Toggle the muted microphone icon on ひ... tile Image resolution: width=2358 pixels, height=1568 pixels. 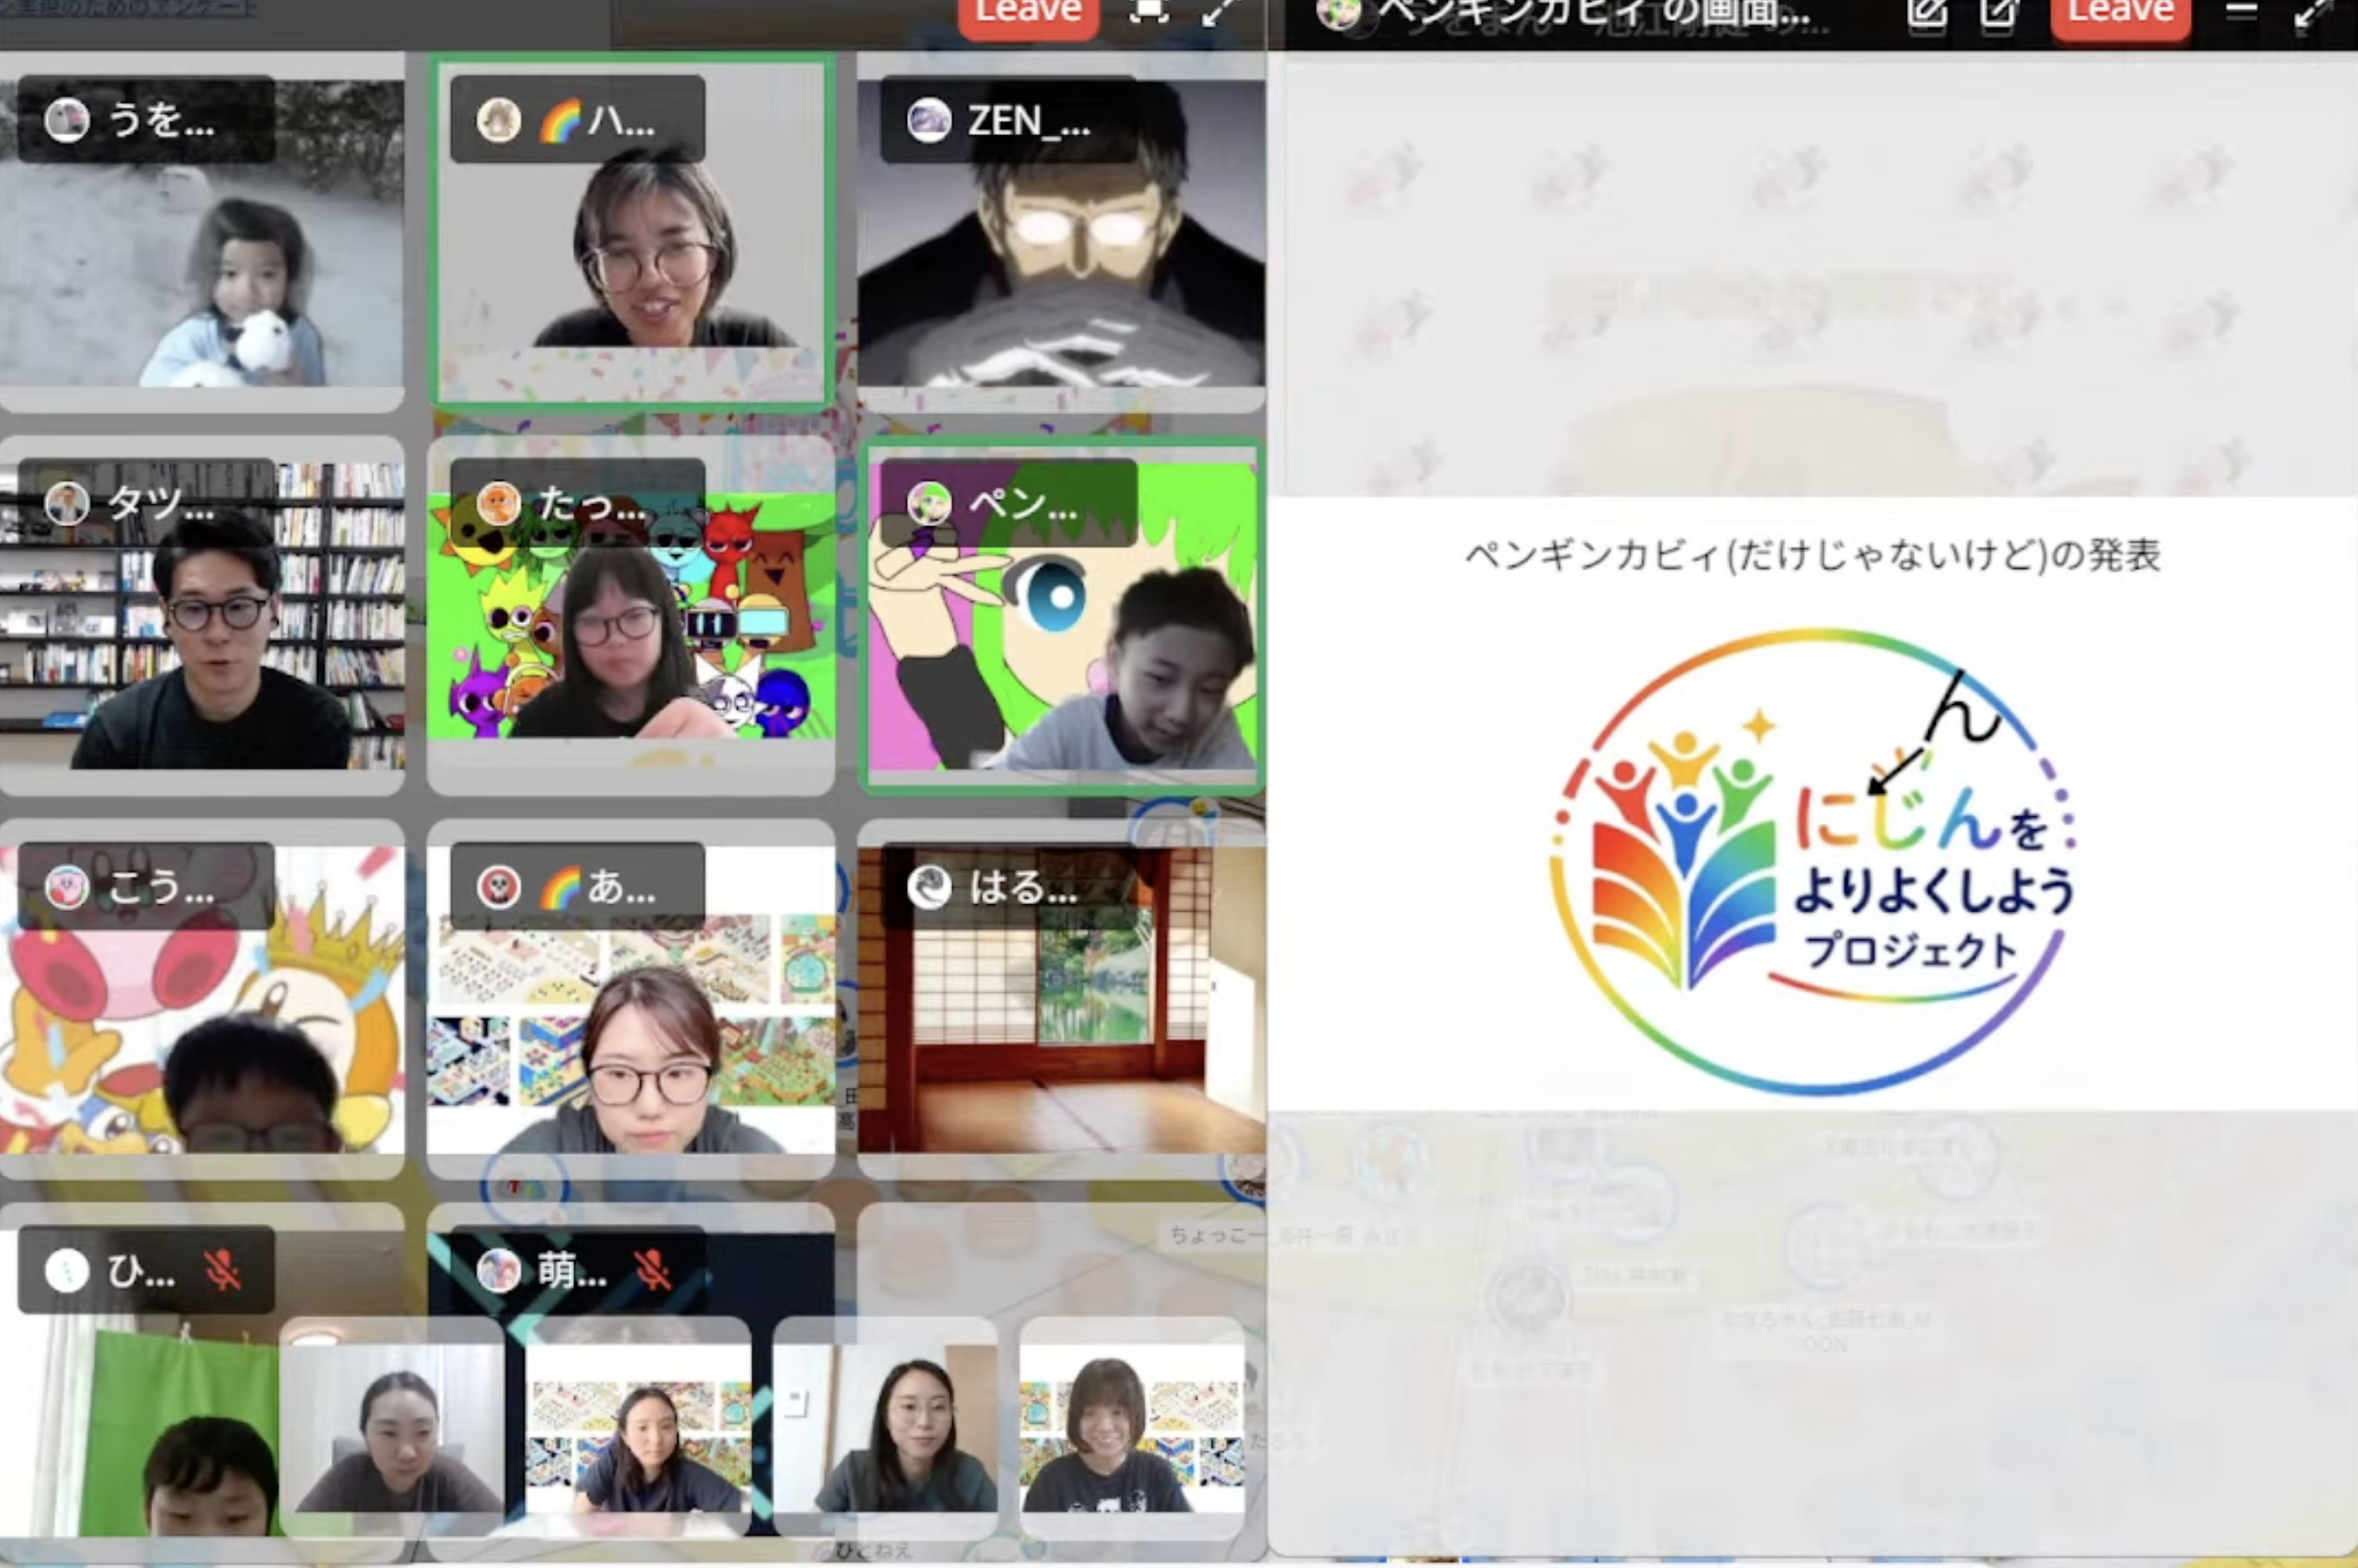(222, 1270)
